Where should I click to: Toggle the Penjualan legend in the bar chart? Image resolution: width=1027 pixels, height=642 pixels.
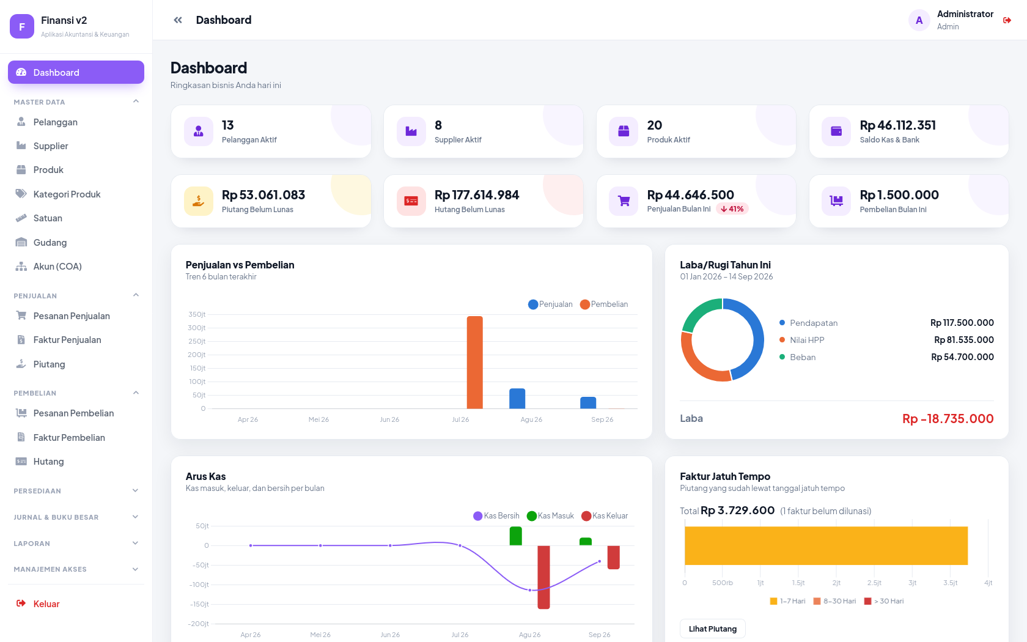550,304
